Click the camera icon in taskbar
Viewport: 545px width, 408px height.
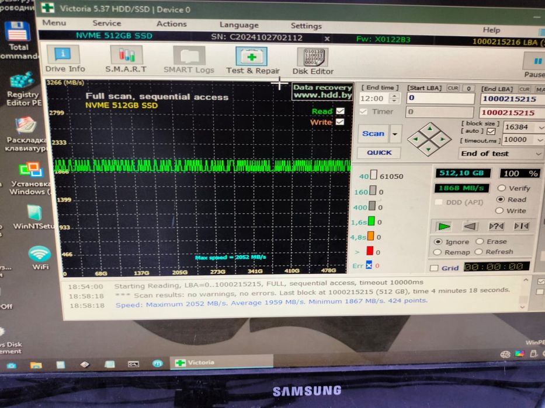[11, 365]
